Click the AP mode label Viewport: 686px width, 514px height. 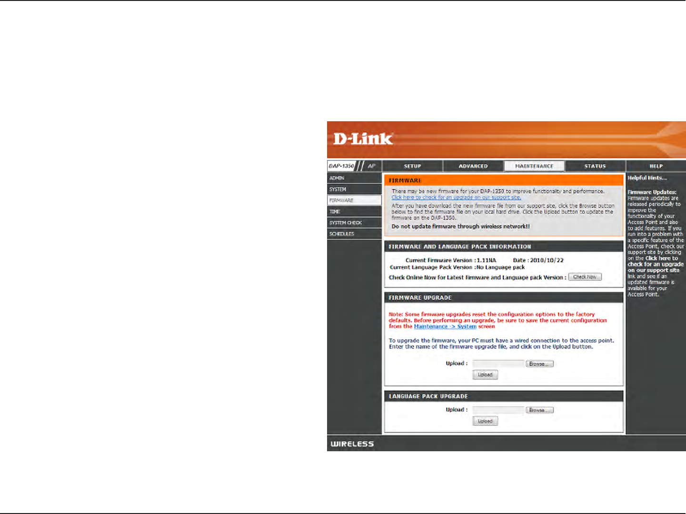tap(372, 166)
